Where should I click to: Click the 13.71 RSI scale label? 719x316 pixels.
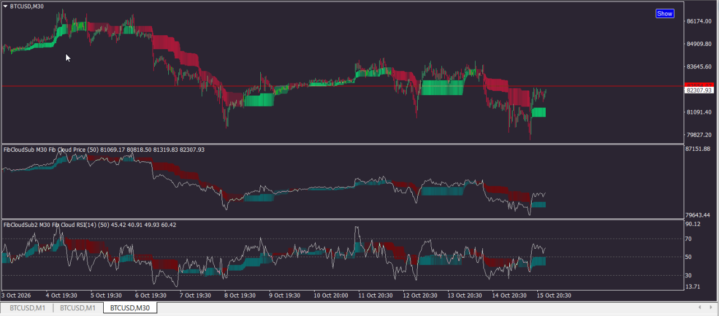[x=693, y=287]
